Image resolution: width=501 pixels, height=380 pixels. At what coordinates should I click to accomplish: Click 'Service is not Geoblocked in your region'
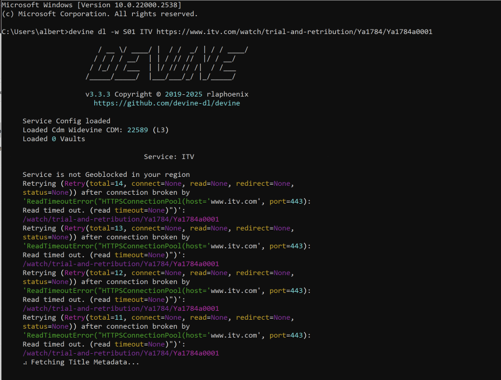click(106, 175)
